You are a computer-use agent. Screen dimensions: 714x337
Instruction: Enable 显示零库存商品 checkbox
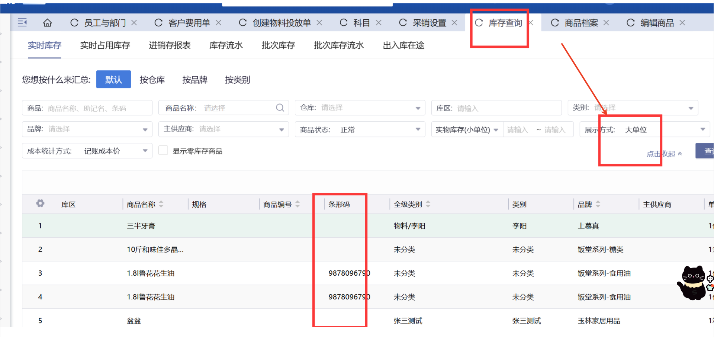coord(163,151)
